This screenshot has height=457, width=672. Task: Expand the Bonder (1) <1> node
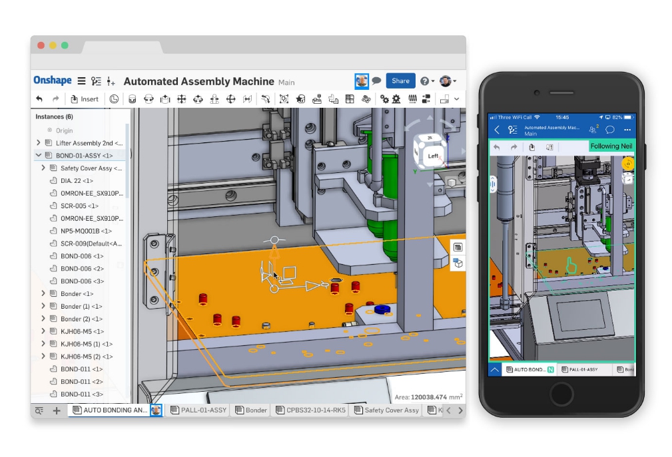point(43,306)
